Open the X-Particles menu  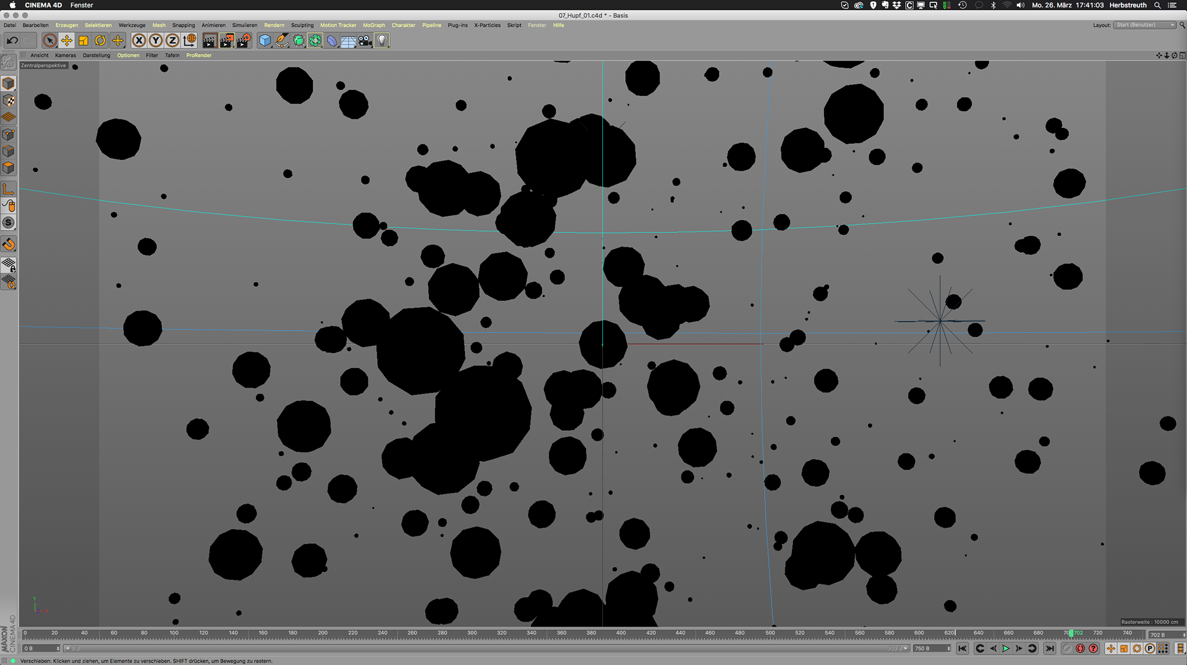(487, 25)
